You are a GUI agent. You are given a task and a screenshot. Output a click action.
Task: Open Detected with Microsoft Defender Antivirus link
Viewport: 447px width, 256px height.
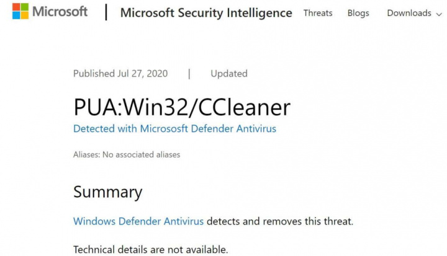point(174,129)
